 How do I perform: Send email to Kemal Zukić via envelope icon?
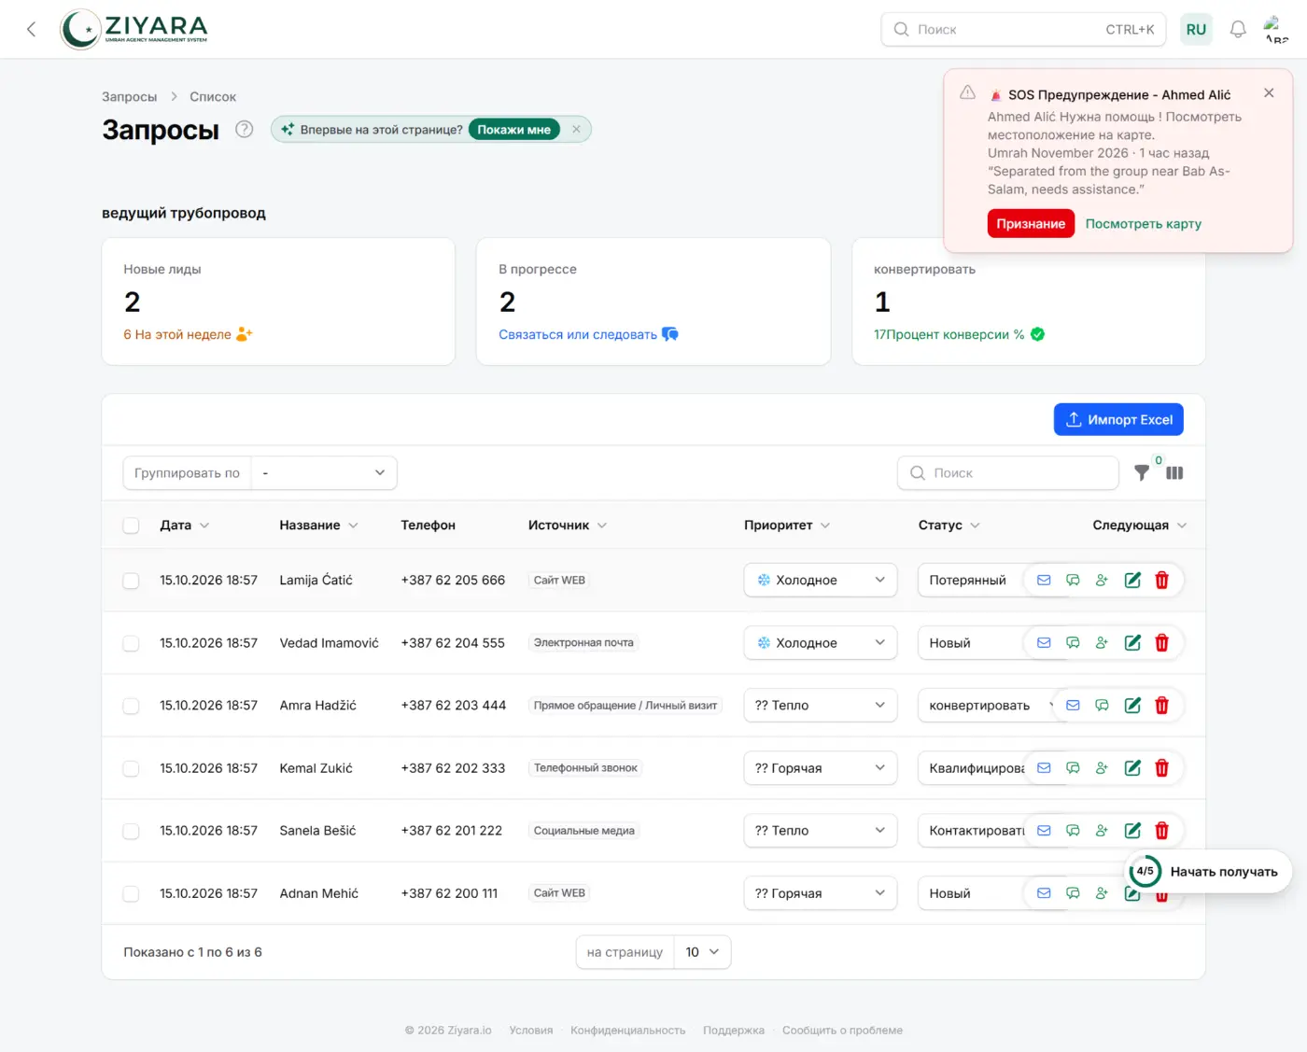[x=1044, y=768]
